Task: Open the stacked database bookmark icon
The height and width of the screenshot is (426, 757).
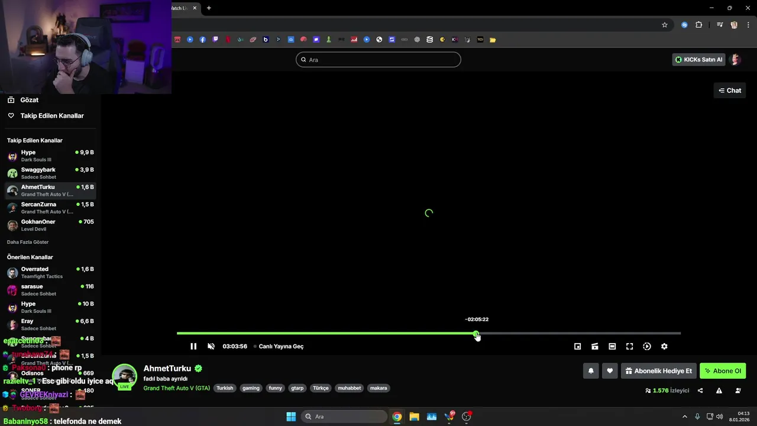Action: [429, 40]
